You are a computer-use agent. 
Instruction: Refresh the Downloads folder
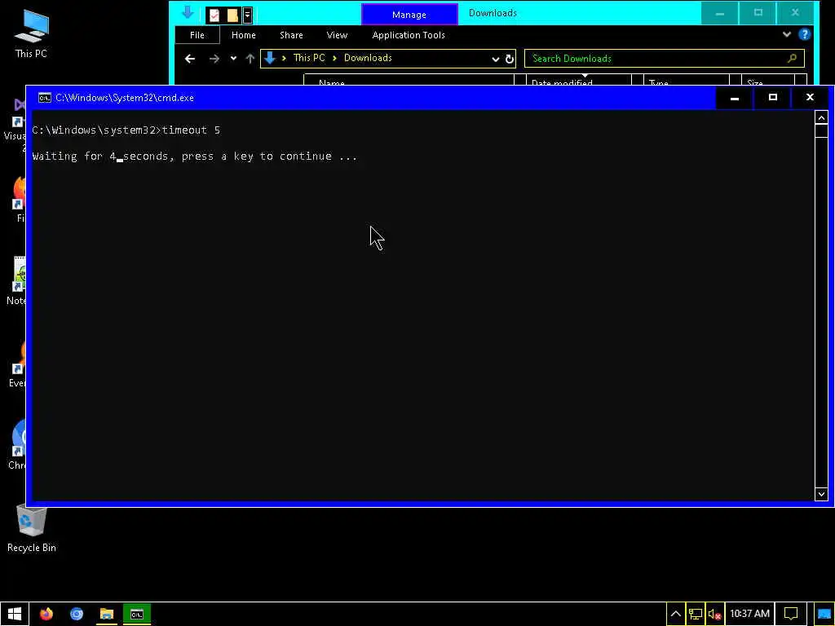(510, 59)
